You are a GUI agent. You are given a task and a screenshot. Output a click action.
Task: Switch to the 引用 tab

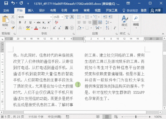(x=64, y=10)
